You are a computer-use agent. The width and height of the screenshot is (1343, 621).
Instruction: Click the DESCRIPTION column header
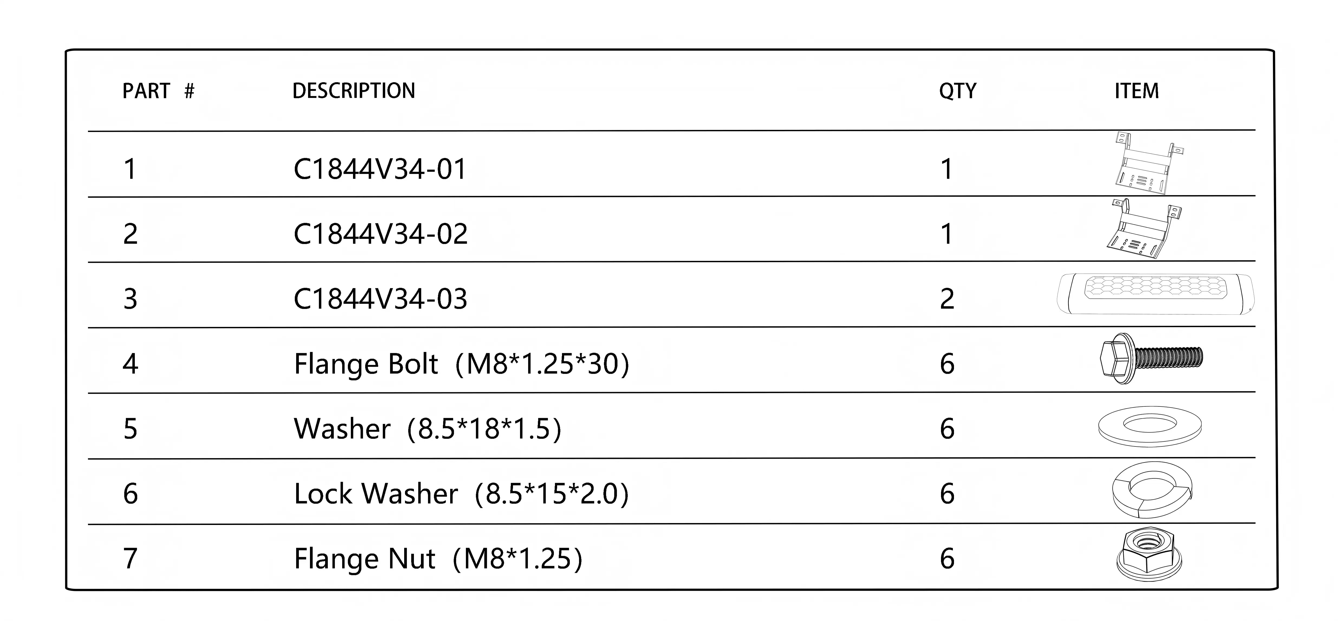(x=354, y=91)
